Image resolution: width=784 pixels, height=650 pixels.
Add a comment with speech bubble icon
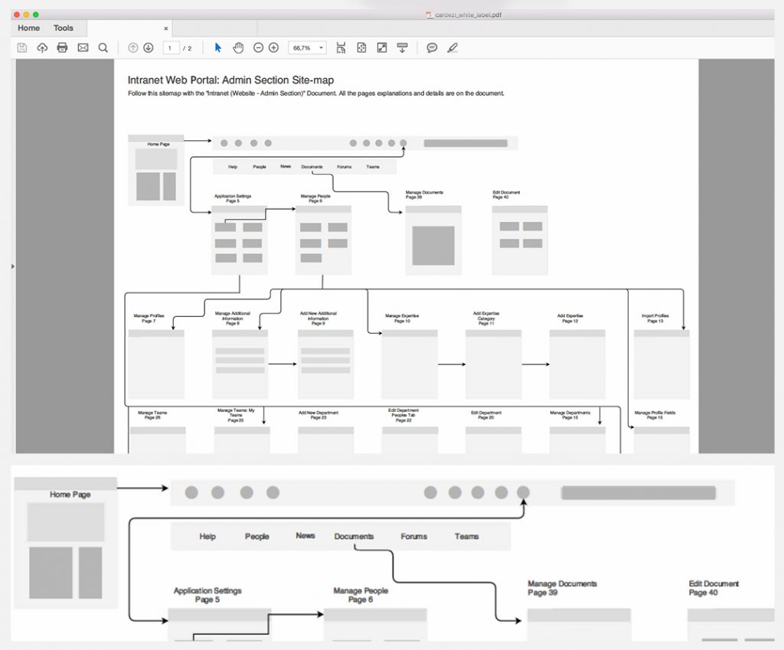(432, 47)
